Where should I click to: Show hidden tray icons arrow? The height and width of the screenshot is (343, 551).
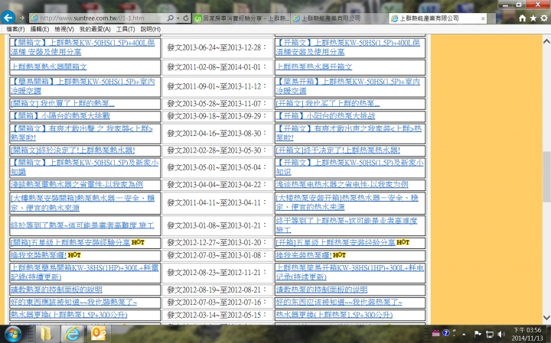click(464, 335)
